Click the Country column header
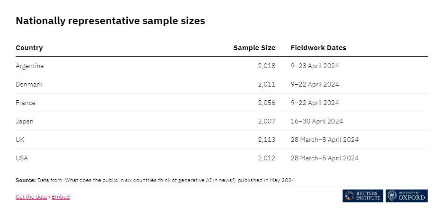Viewport: 447px width, 210px height. click(29, 48)
